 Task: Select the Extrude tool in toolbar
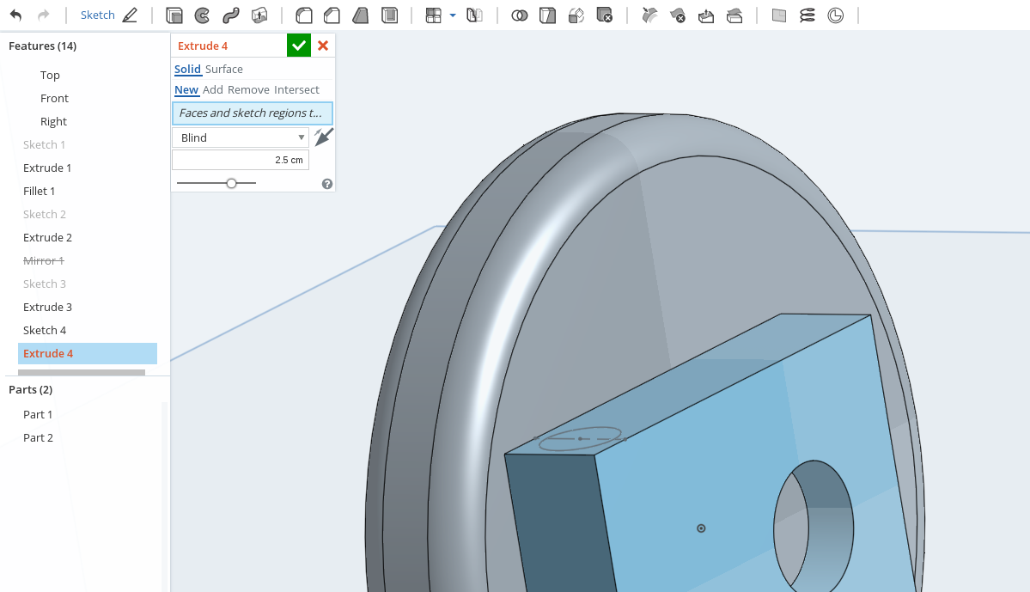point(174,15)
